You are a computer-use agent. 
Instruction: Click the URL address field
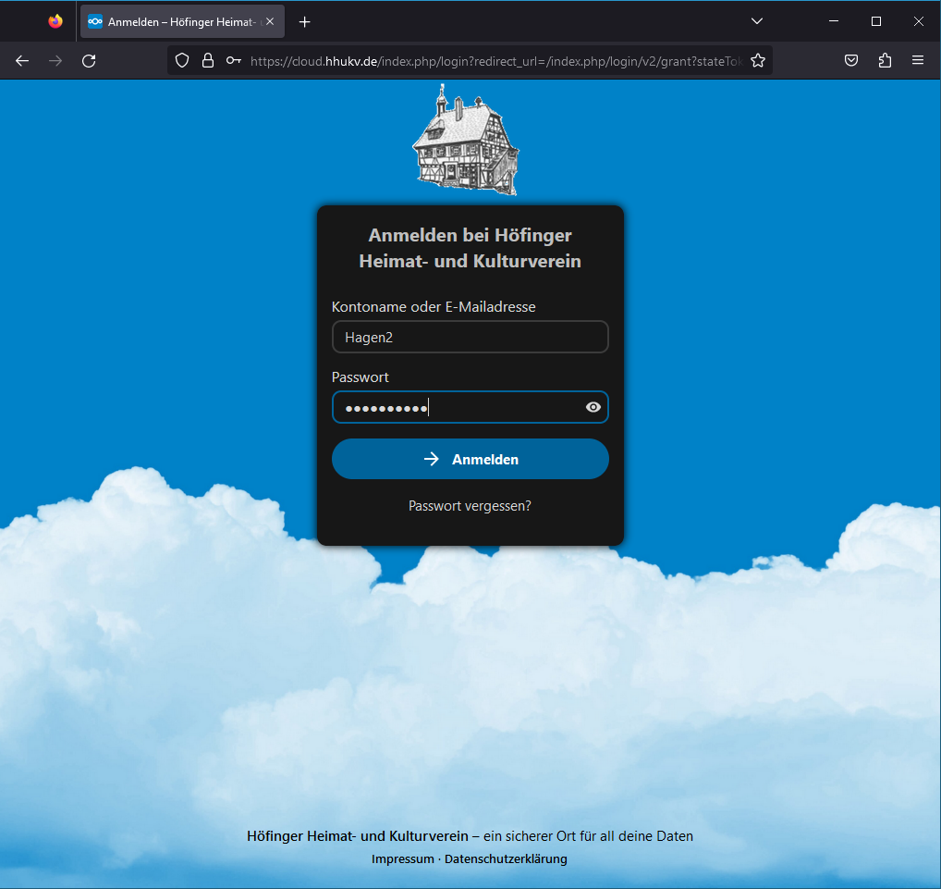click(x=496, y=61)
